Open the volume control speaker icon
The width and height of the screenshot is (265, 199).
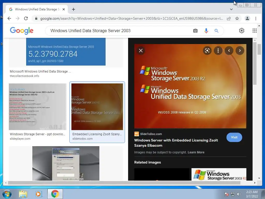239,194
